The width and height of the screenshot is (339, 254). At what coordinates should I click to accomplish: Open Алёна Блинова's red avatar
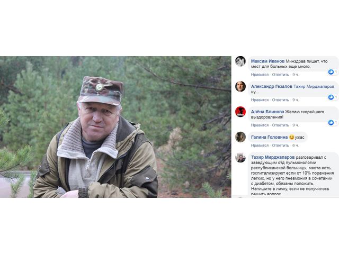240,112
